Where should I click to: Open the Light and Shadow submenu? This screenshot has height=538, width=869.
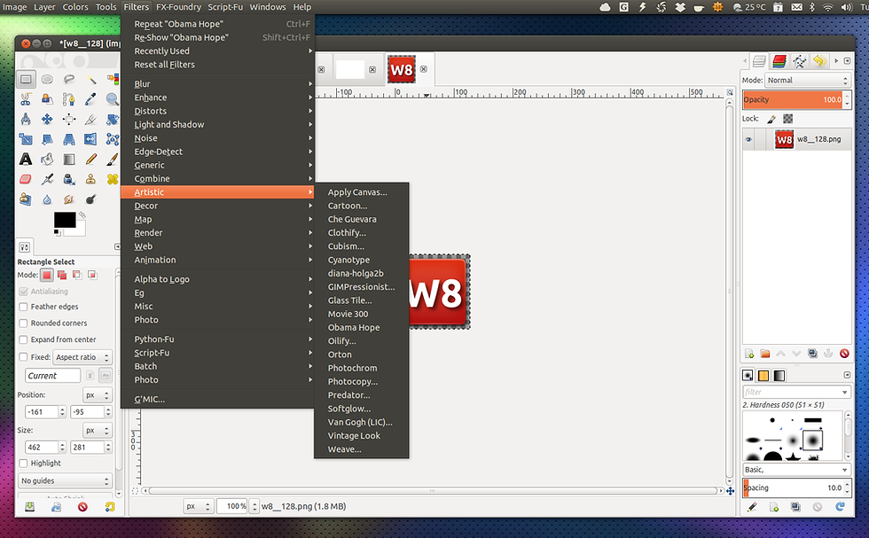[x=217, y=125]
